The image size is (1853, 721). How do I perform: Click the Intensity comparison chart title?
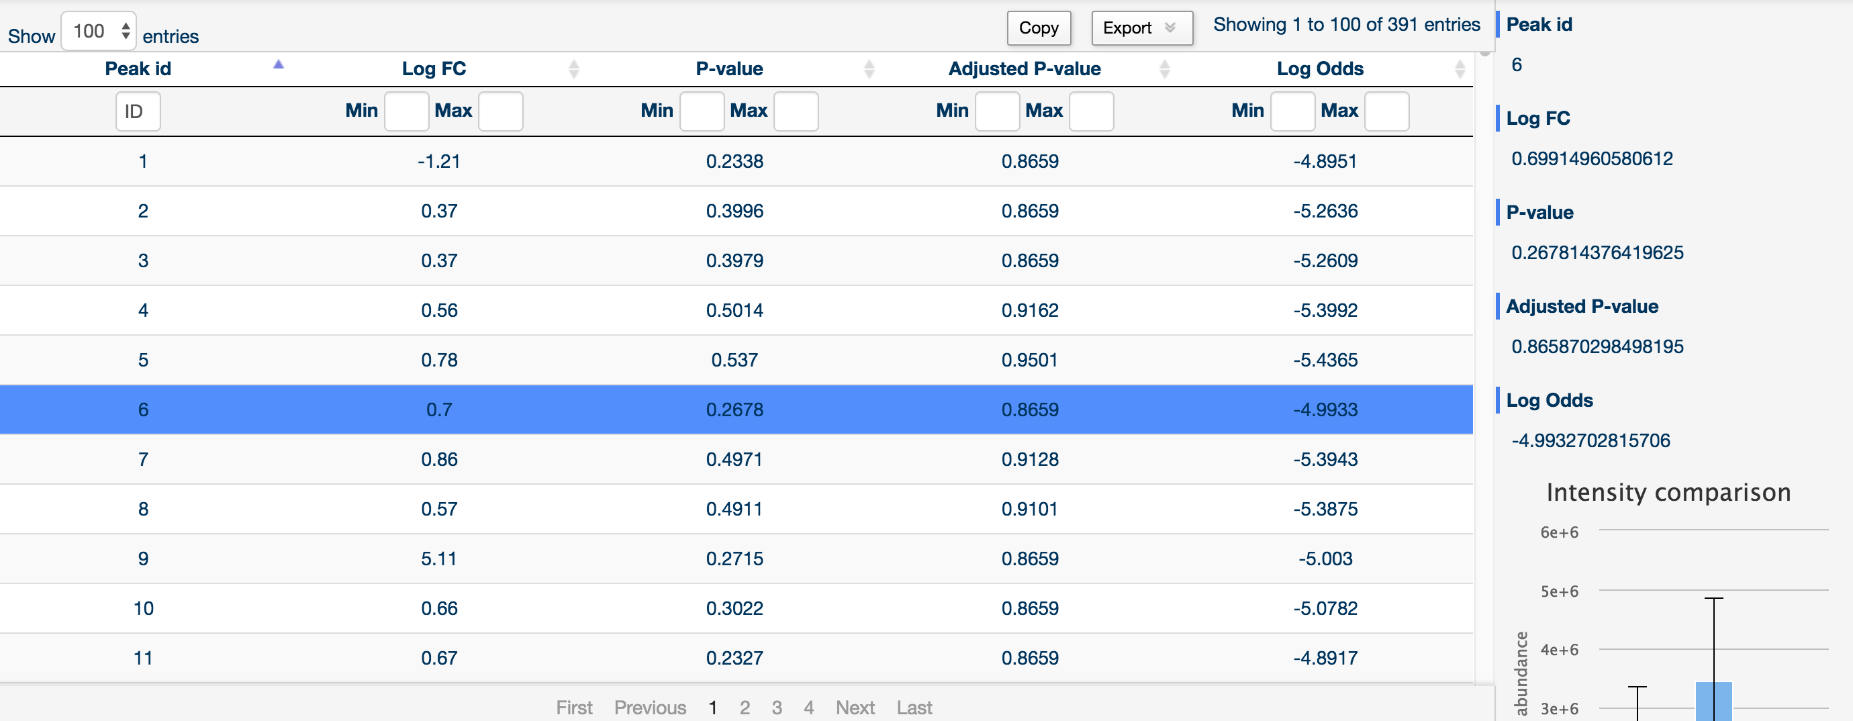1668,493
